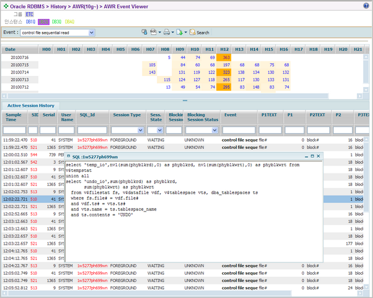The height and width of the screenshot is (298, 373).
Task: Open the Sess. State filter dropdown
Action: 160,130
